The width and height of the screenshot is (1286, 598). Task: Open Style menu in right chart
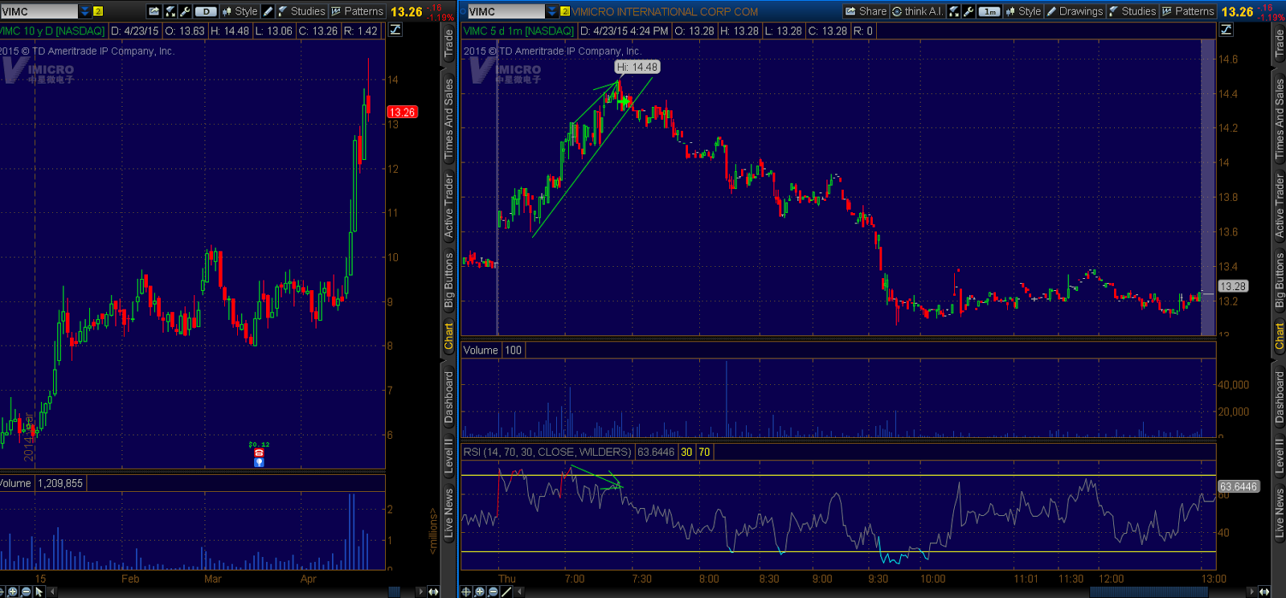click(1023, 11)
